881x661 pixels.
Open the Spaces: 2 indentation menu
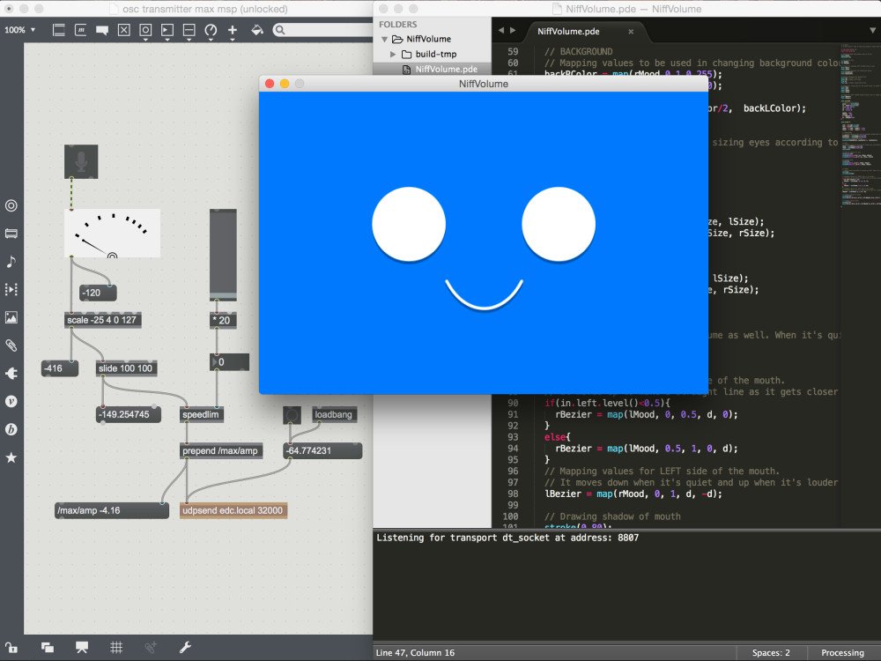click(771, 652)
